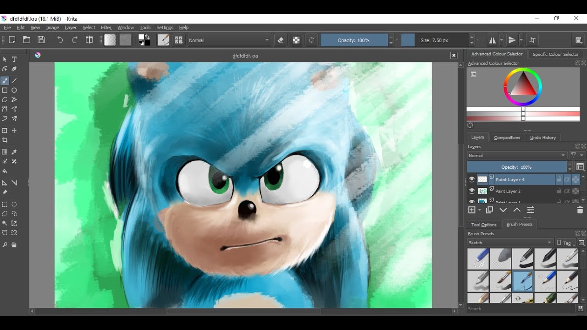Open layer properties
The width and height of the screenshot is (587, 330).
pyautogui.click(x=531, y=210)
